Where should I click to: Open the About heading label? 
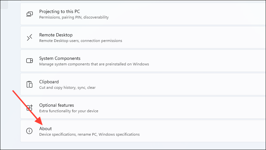45,129
